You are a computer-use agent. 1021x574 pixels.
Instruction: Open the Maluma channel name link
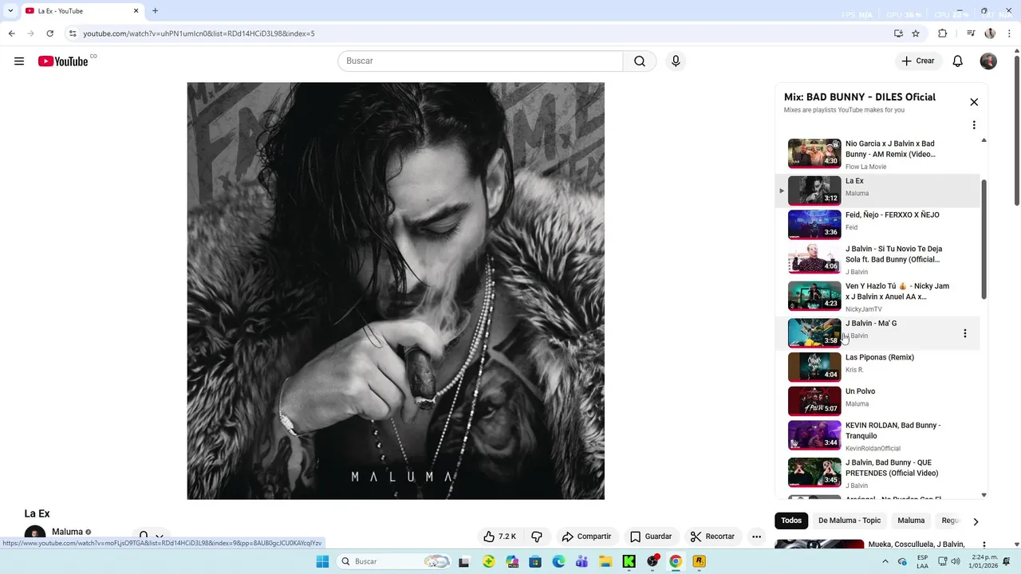(x=67, y=532)
